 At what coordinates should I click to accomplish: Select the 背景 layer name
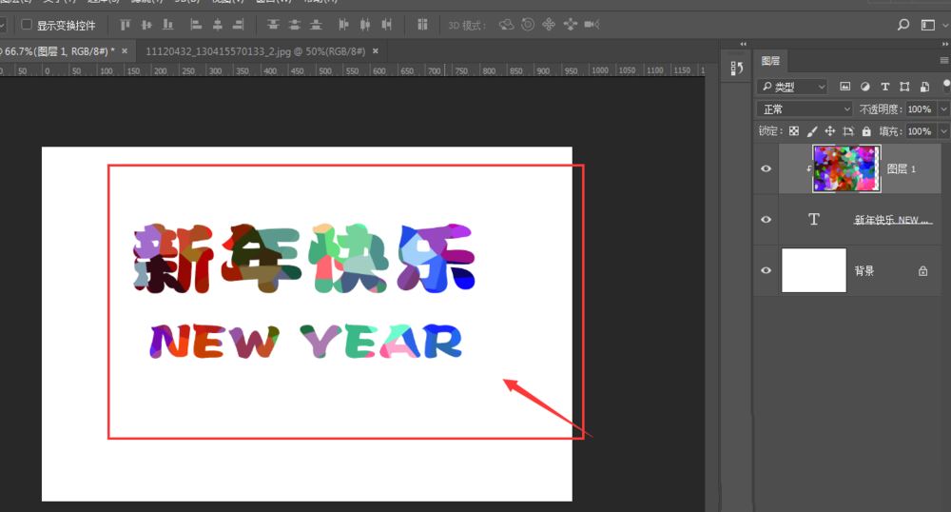click(864, 270)
